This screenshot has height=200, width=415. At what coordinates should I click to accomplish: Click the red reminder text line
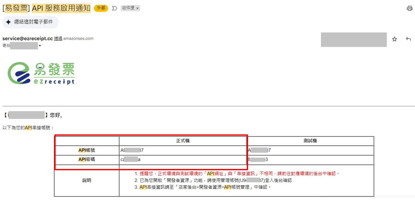pos(237,173)
